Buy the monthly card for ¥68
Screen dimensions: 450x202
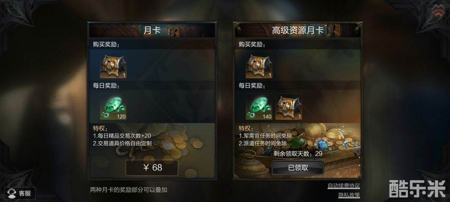pyautogui.click(x=152, y=168)
